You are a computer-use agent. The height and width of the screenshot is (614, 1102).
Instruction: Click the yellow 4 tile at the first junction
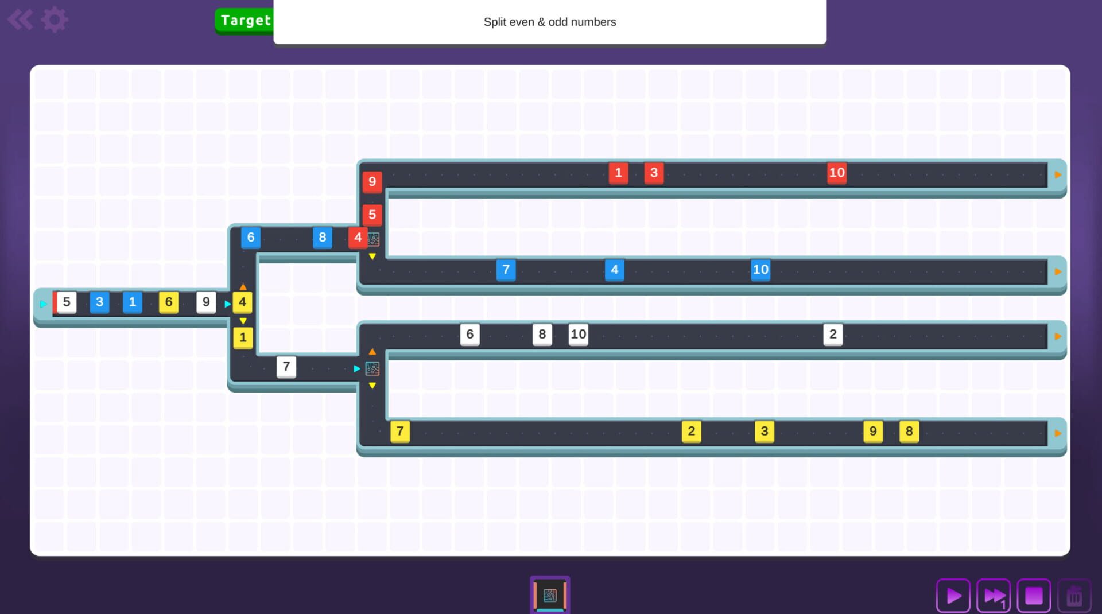click(x=242, y=302)
